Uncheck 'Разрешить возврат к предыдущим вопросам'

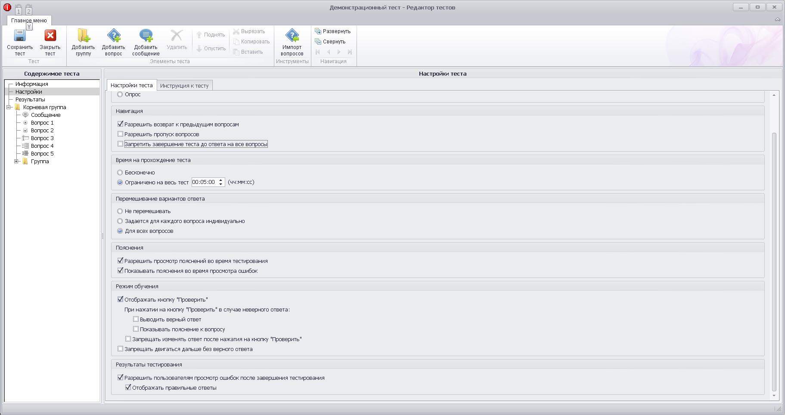[x=121, y=124]
